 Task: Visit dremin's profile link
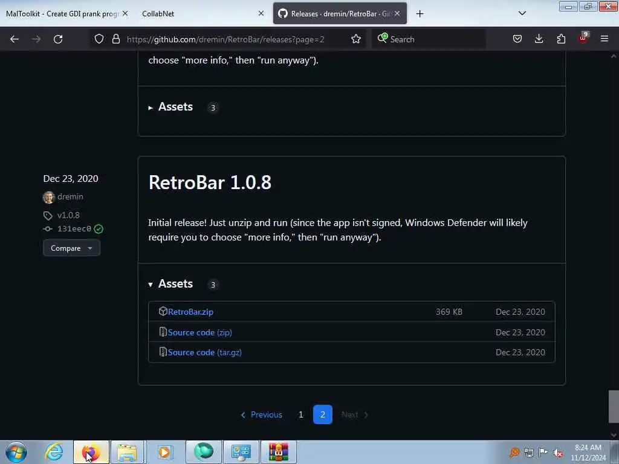70,196
